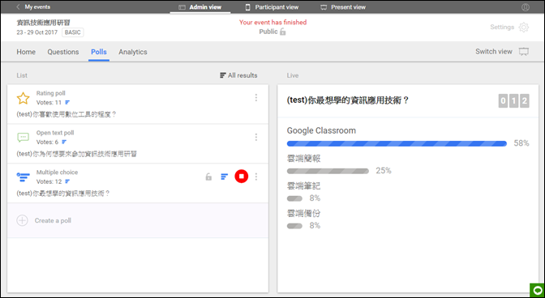The height and width of the screenshot is (298, 545).
Task: Click the live poll vote counter 012
Action: [x=513, y=101]
